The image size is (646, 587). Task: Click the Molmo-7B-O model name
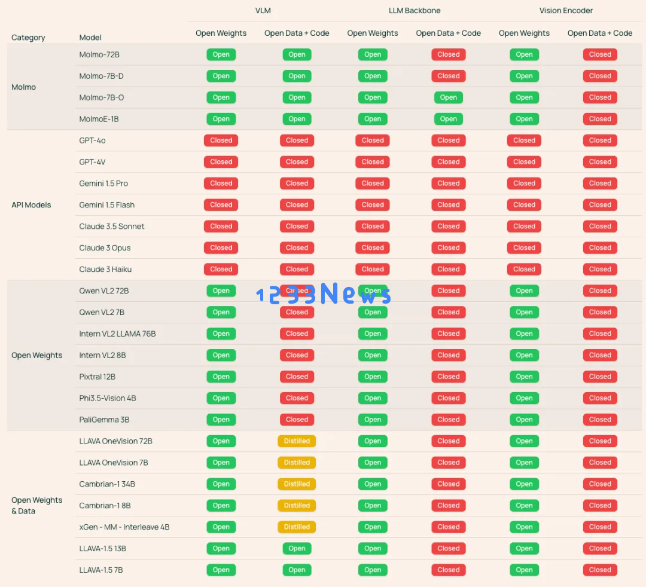coord(101,97)
